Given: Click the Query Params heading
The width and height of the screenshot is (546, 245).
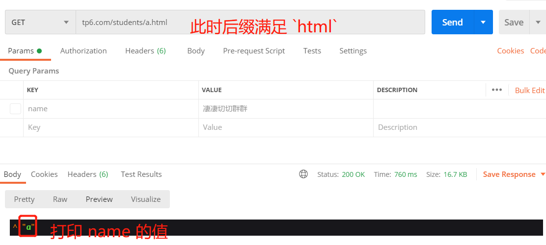Looking at the screenshot, I should (34, 71).
